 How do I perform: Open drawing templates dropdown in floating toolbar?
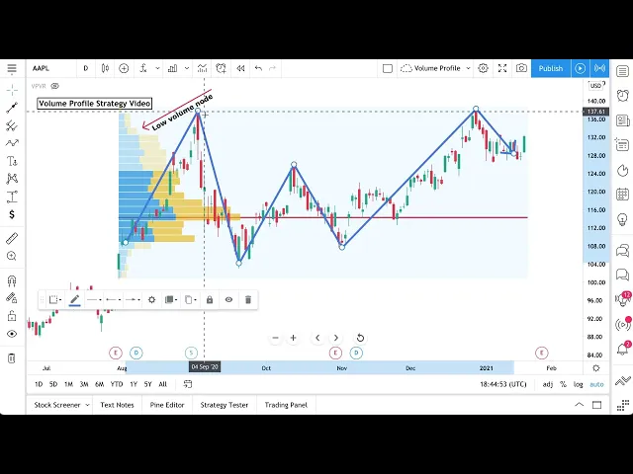tap(55, 299)
